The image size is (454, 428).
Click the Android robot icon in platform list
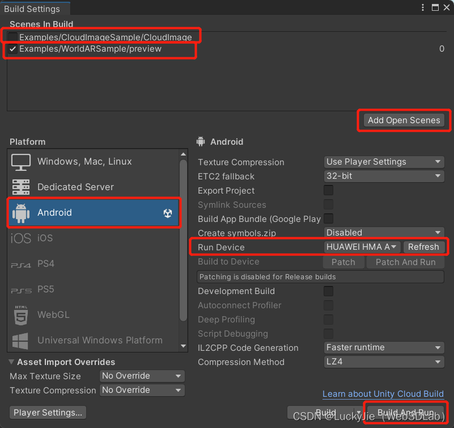(x=21, y=213)
